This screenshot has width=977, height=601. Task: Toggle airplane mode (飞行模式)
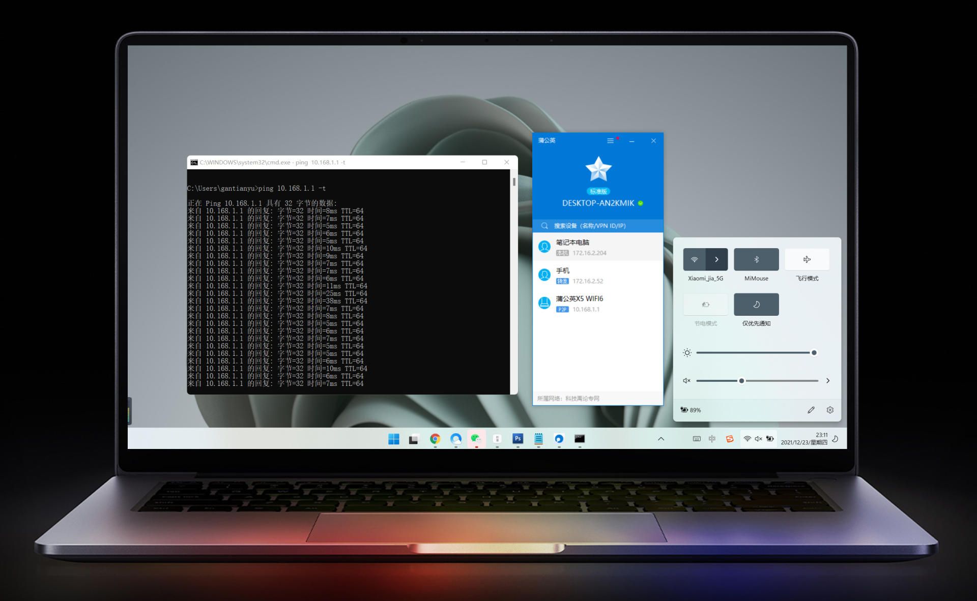point(807,259)
